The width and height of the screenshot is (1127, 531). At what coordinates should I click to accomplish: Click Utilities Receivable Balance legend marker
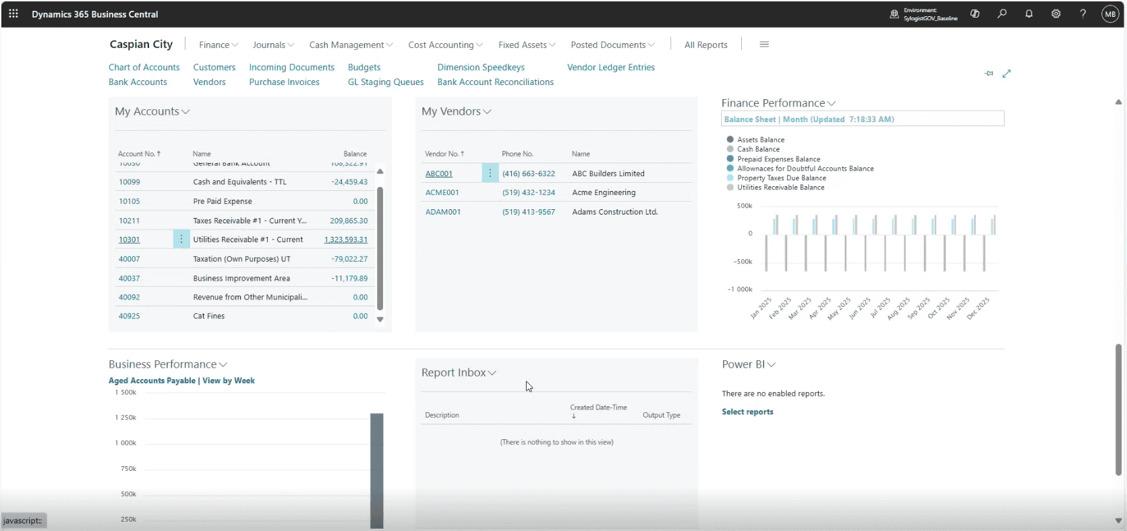pos(730,188)
